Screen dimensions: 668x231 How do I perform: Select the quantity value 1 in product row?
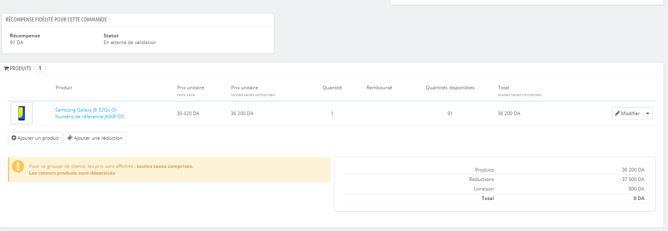332,114
